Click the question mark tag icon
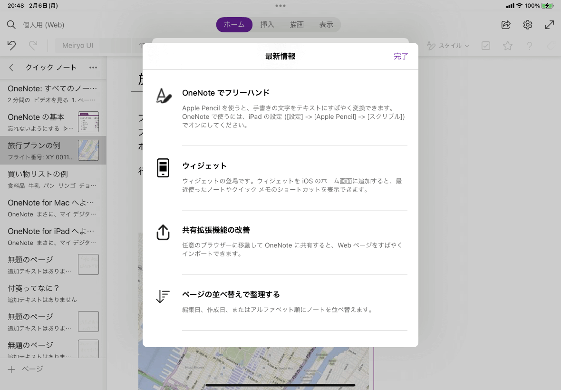 point(530,46)
